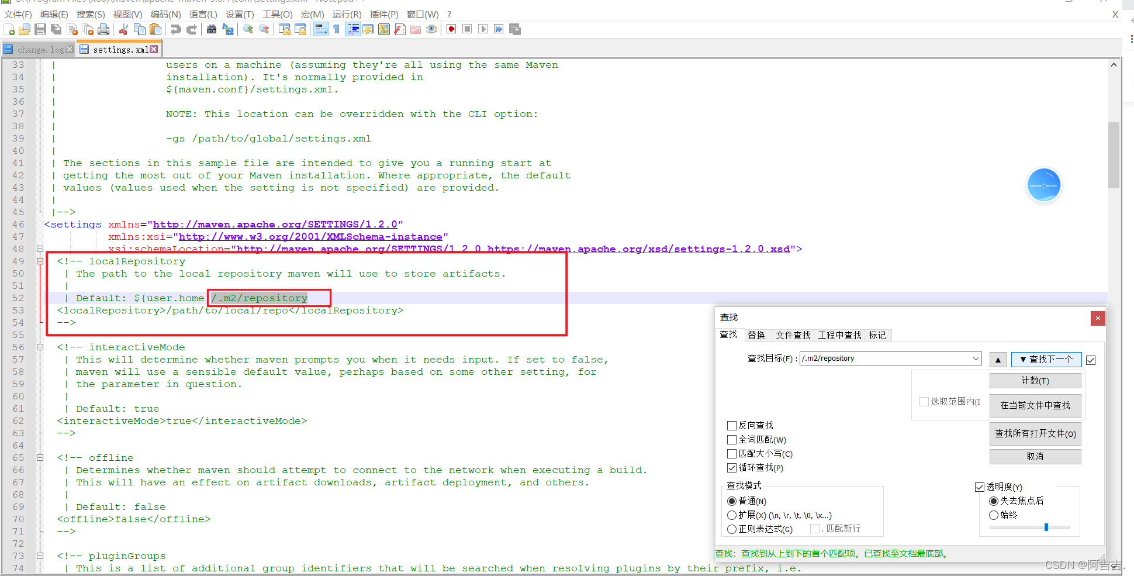Click the Save All toolbar icon
Screen dimensions: 1134x576
(x=56, y=29)
